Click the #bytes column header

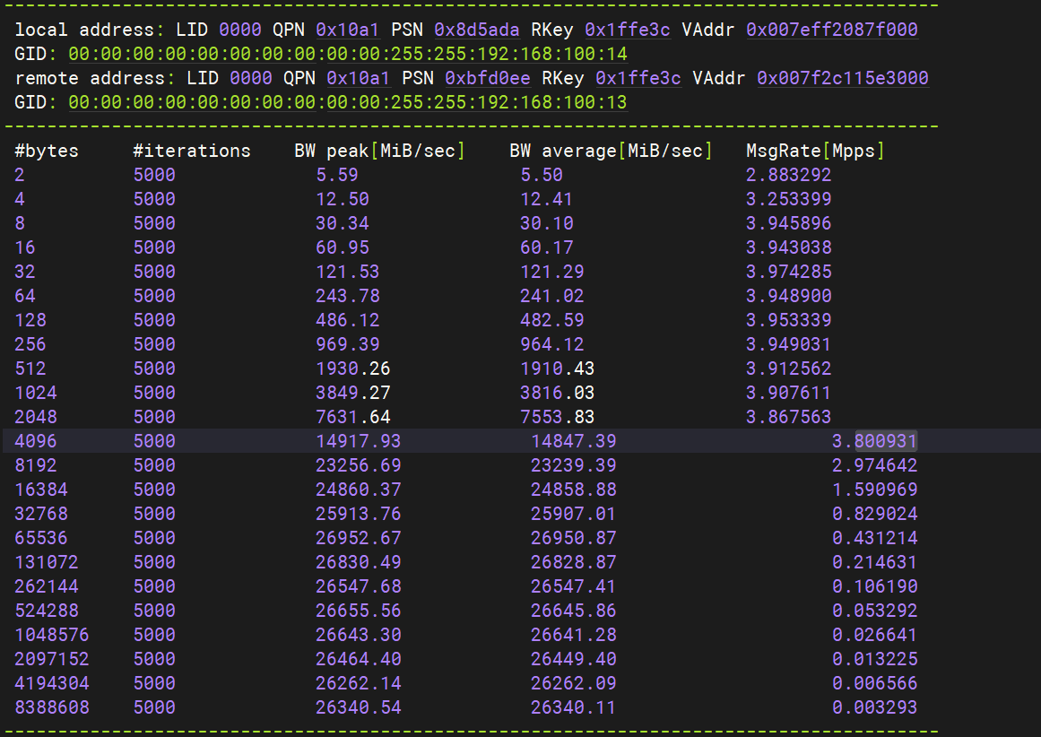pos(47,151)
